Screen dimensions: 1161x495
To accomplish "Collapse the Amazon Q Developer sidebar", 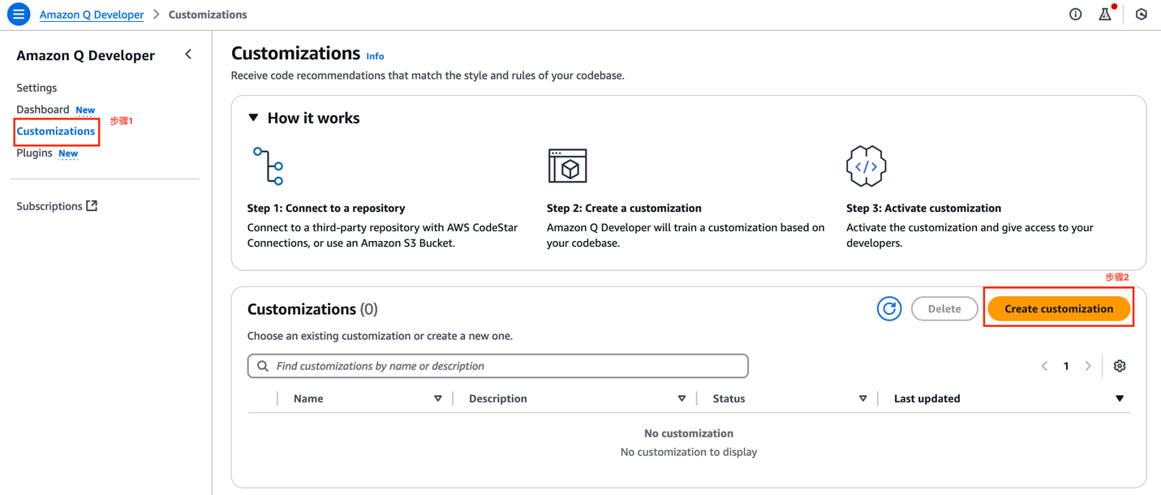I will pyautogui.click(x=188, y=55).
